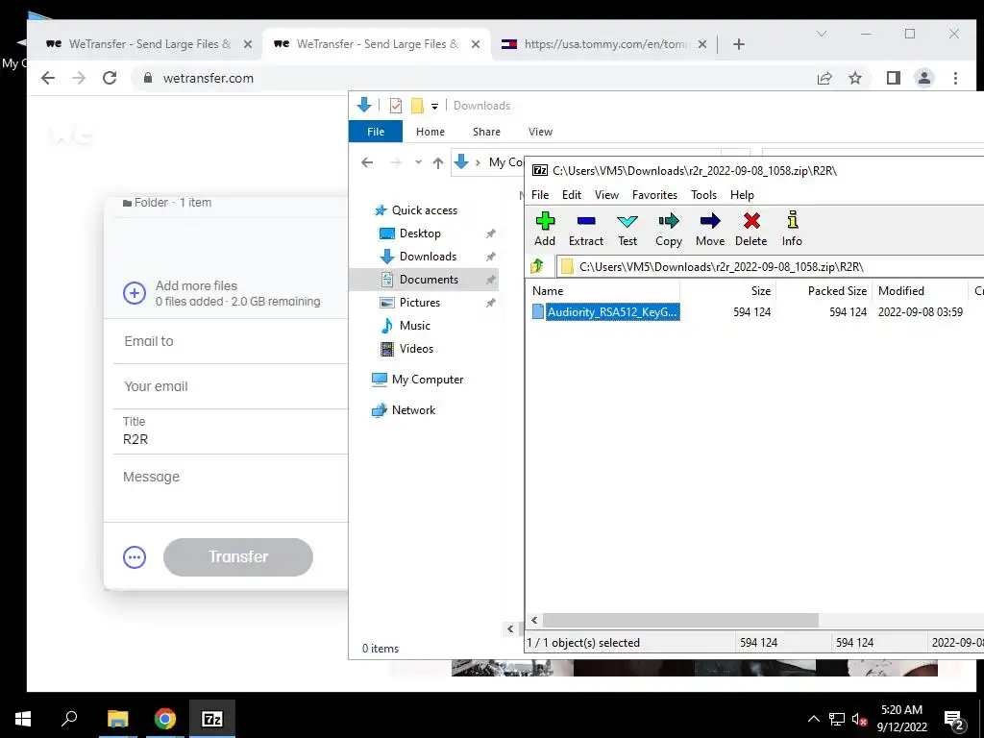Image resolution: width=984 pixels, height=738 pixels.
Task: Expand Explorer recent locations dropdown
Action: tap(418, 162)
